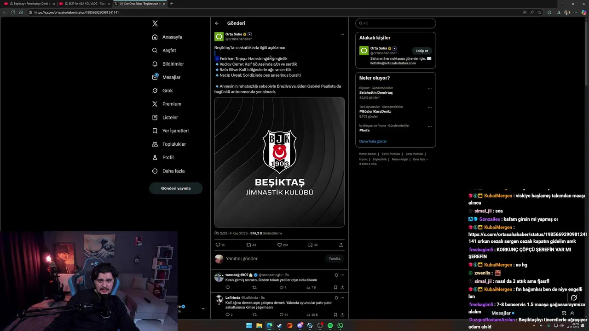Open File Explorer from taskbar

(259, 325)
